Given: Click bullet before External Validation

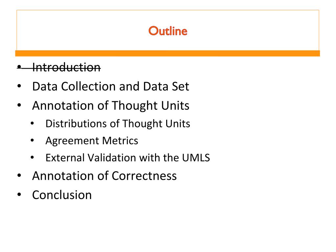Looking at the screenshot, I should [33, 157].
